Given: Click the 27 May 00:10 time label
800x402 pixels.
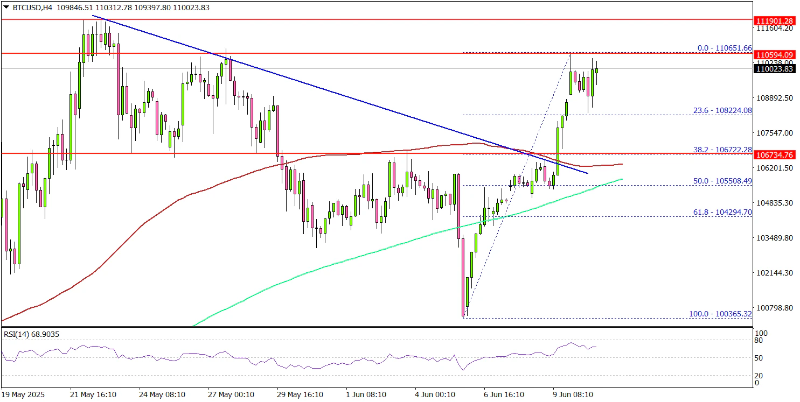Looking at the screenshot, I should (231, 394).
